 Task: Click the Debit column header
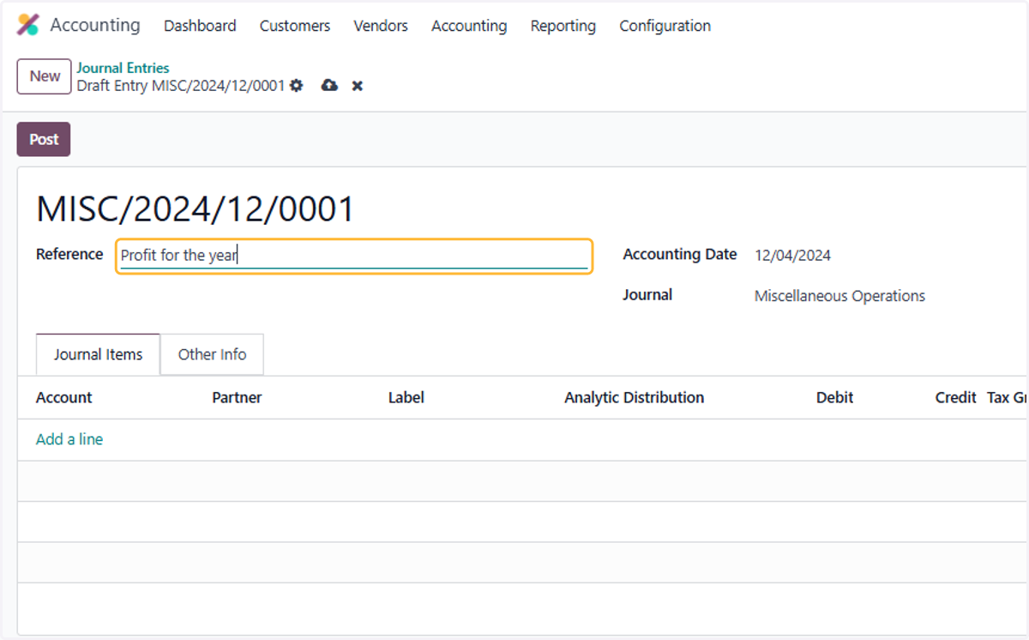coord(834,397)
